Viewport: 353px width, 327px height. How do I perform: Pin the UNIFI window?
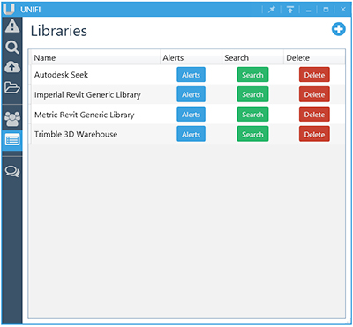(272, 10)
